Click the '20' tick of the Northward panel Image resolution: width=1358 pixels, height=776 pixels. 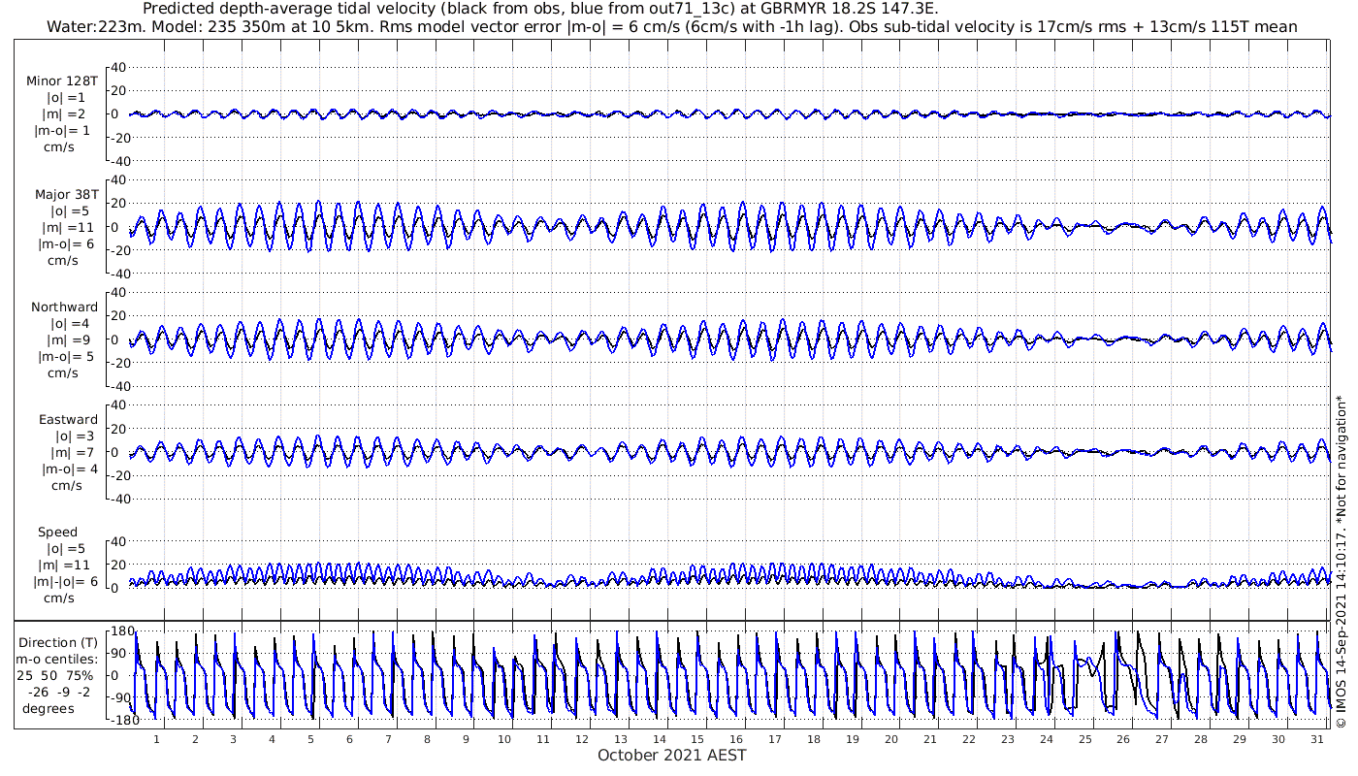tap(118, 315)
